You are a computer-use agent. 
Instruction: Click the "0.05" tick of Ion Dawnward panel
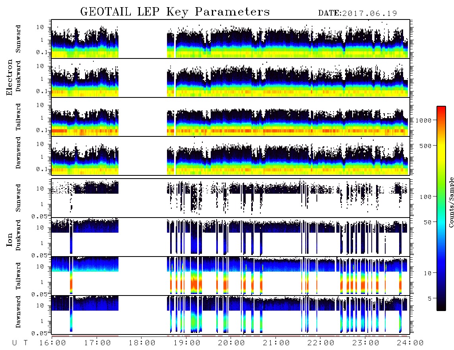39,333
